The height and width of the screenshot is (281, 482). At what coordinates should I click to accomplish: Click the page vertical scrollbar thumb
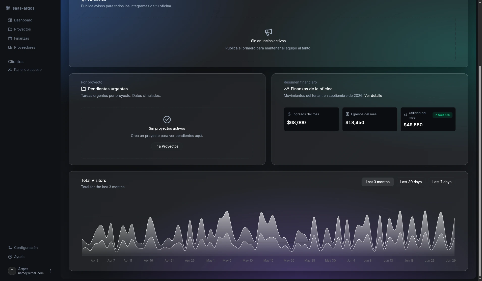[x=480, y=171]
